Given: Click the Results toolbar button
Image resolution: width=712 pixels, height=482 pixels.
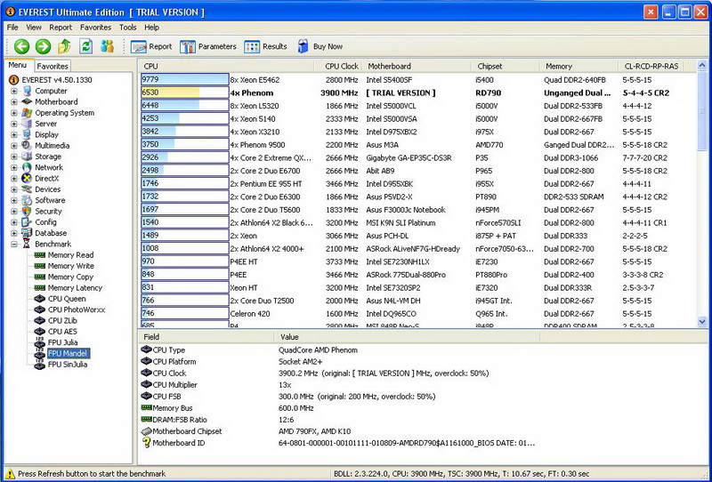Looking at the screenshot, I should [x=265, y=46].
